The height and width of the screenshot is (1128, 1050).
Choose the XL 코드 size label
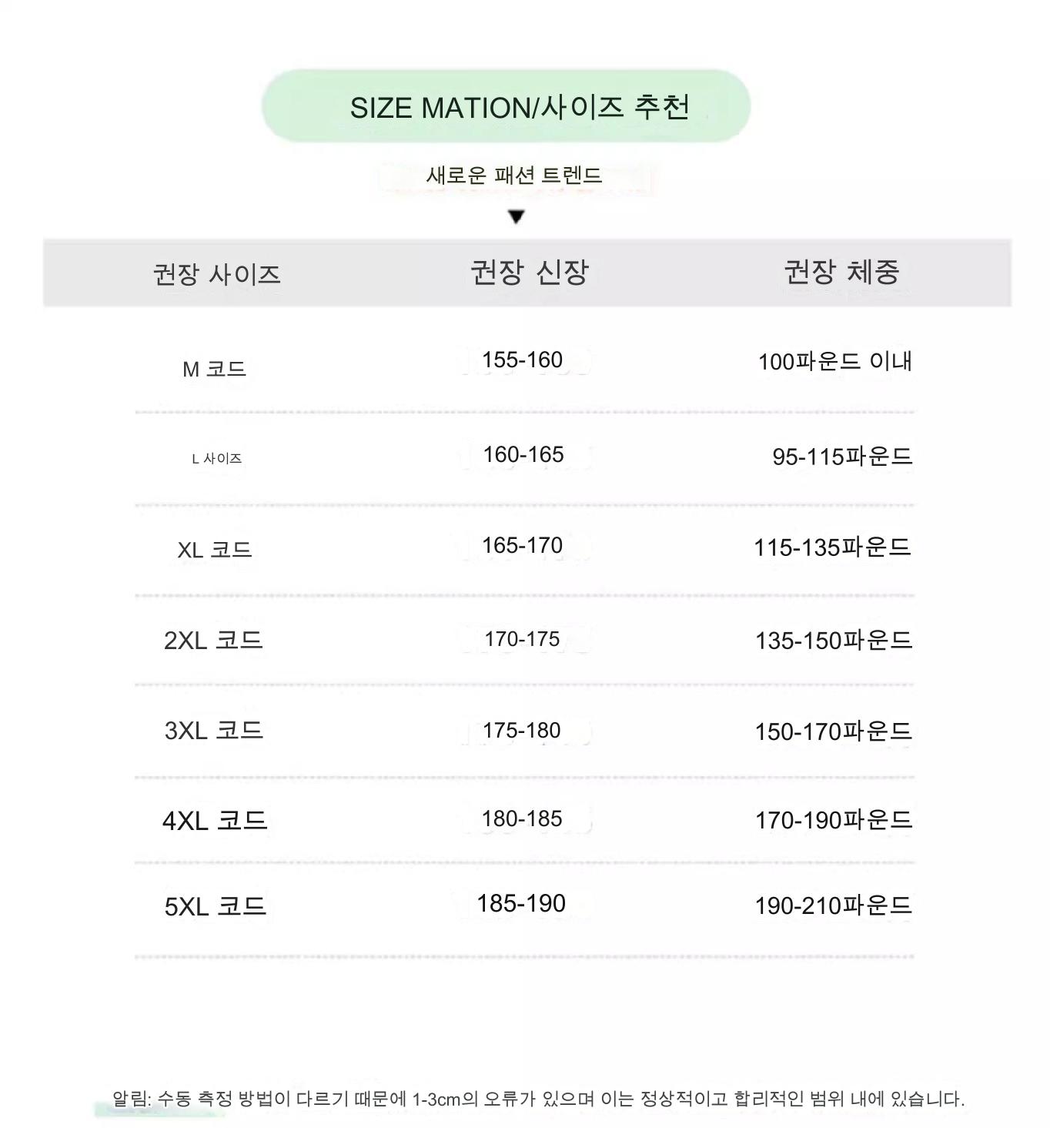215,550
